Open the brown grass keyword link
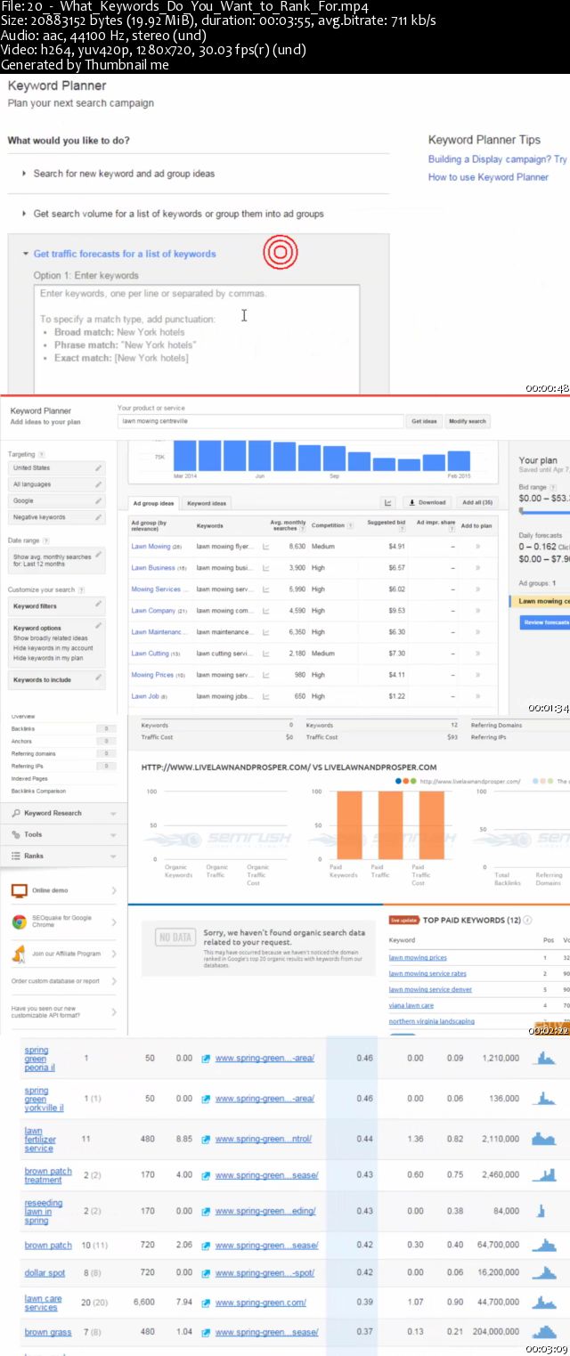The width and height of the screenshot is (570, 1356). point(48,1332)
